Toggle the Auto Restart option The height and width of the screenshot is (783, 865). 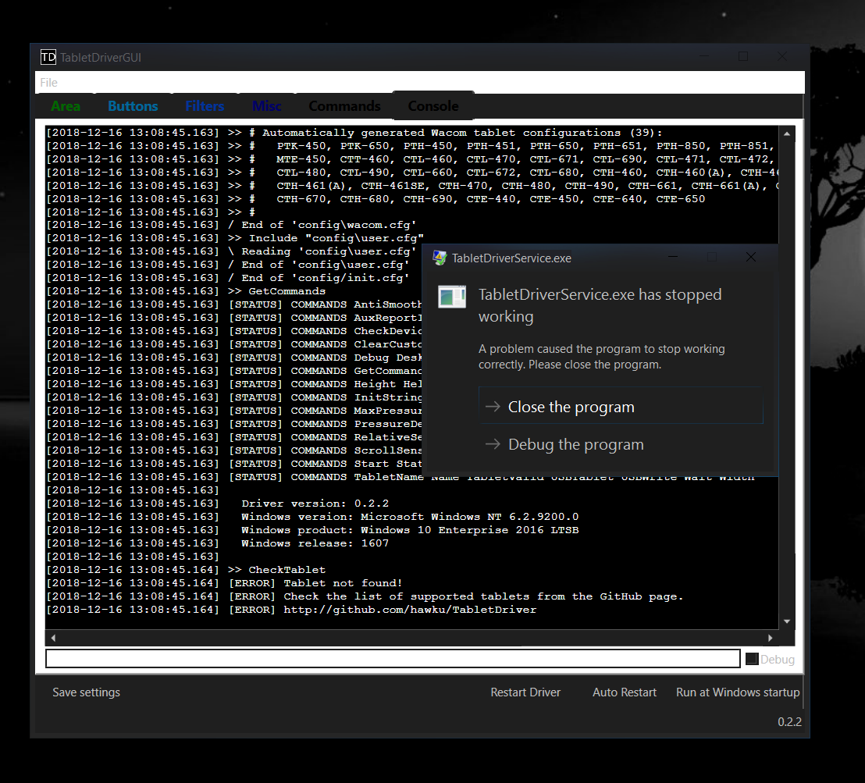625,692
